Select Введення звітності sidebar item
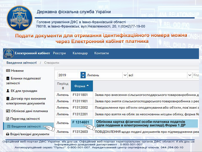This screenshot has height=152, width=202. click(x=28, y=126)
